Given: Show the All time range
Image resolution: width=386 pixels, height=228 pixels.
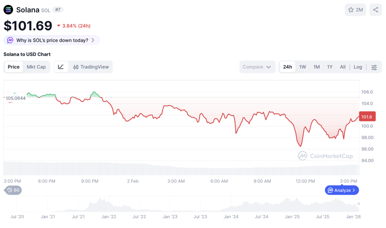Looking at the screenshot, I should click(343, 67).
